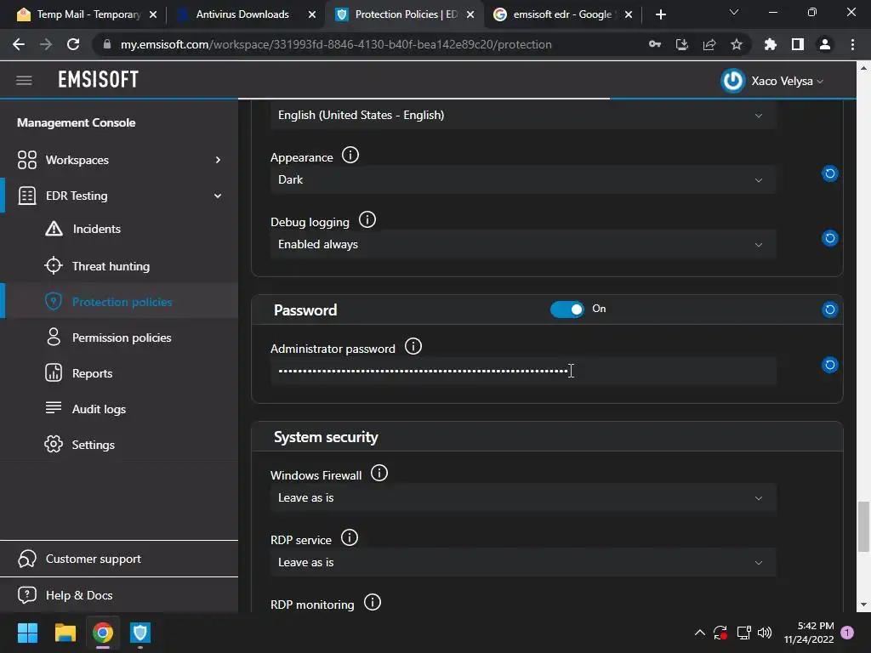Click the Management Console heading
Viewport: 871px width, 653px height.
pyautogui.click(x=76, y=122)
